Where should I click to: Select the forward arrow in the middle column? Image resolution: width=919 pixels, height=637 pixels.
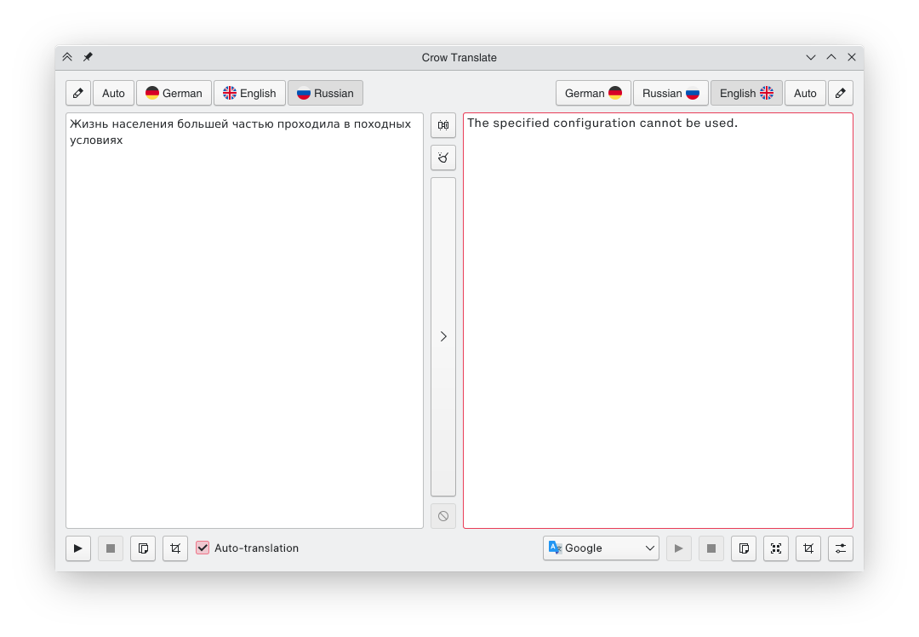pos(443,336)
